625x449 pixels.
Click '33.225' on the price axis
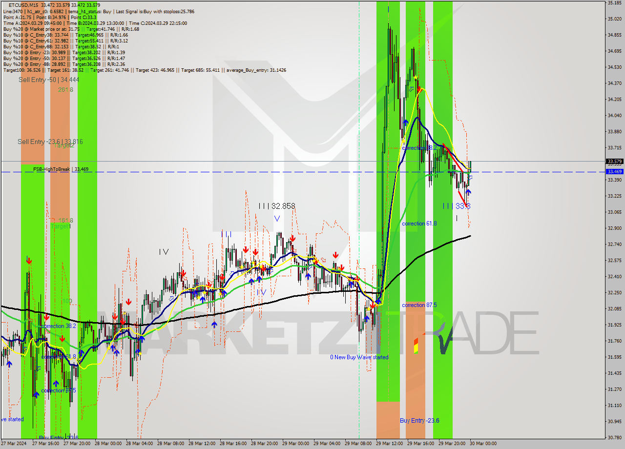614,196
